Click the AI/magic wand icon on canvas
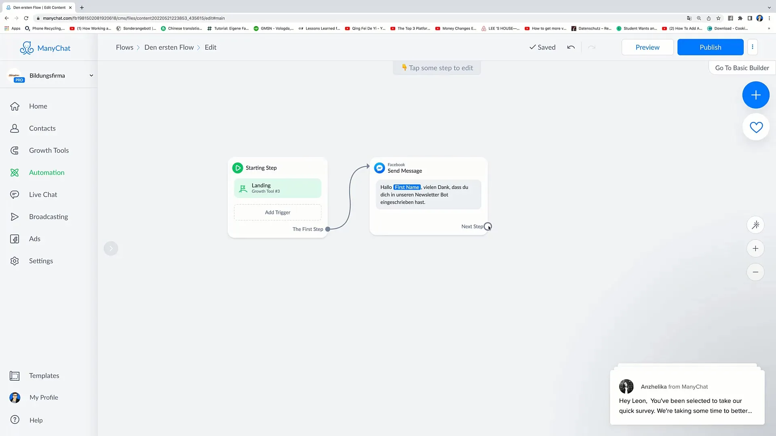The image size is (776, 436). [756, 224]
